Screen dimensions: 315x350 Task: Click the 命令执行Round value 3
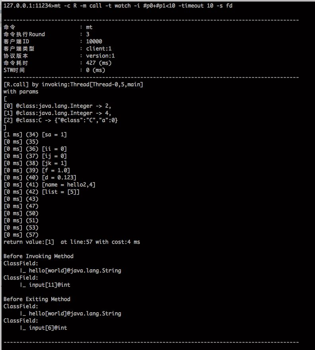[87, 34]
